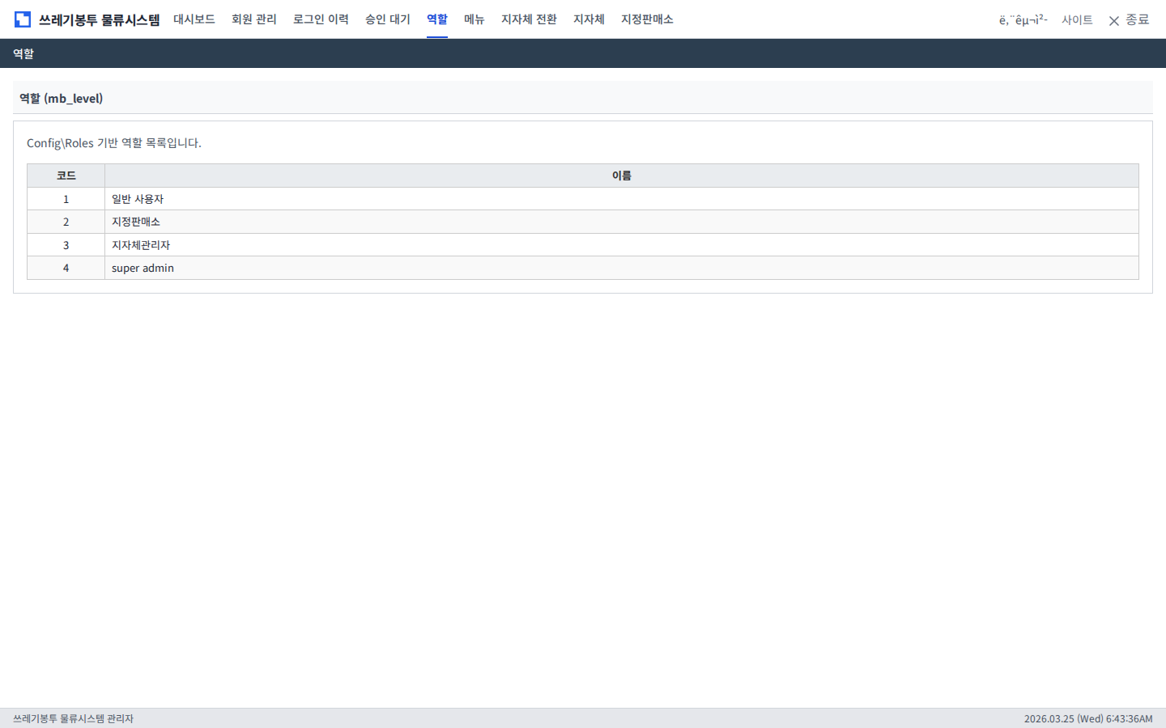Image resolution: width=1166 pixels, height=728 pixels.
Task: Click the 사이트 link in header
Action: pos(1077,20)
